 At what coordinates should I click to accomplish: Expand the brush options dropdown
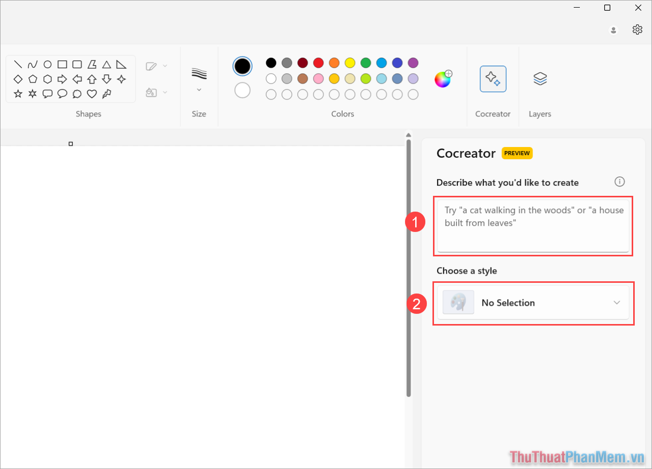(164, 66)
